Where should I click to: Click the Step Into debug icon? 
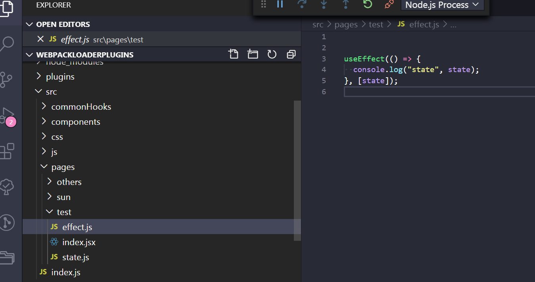(x=324, y=5)
